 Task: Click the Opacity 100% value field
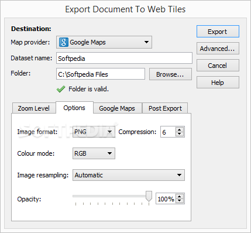point(166,198)
